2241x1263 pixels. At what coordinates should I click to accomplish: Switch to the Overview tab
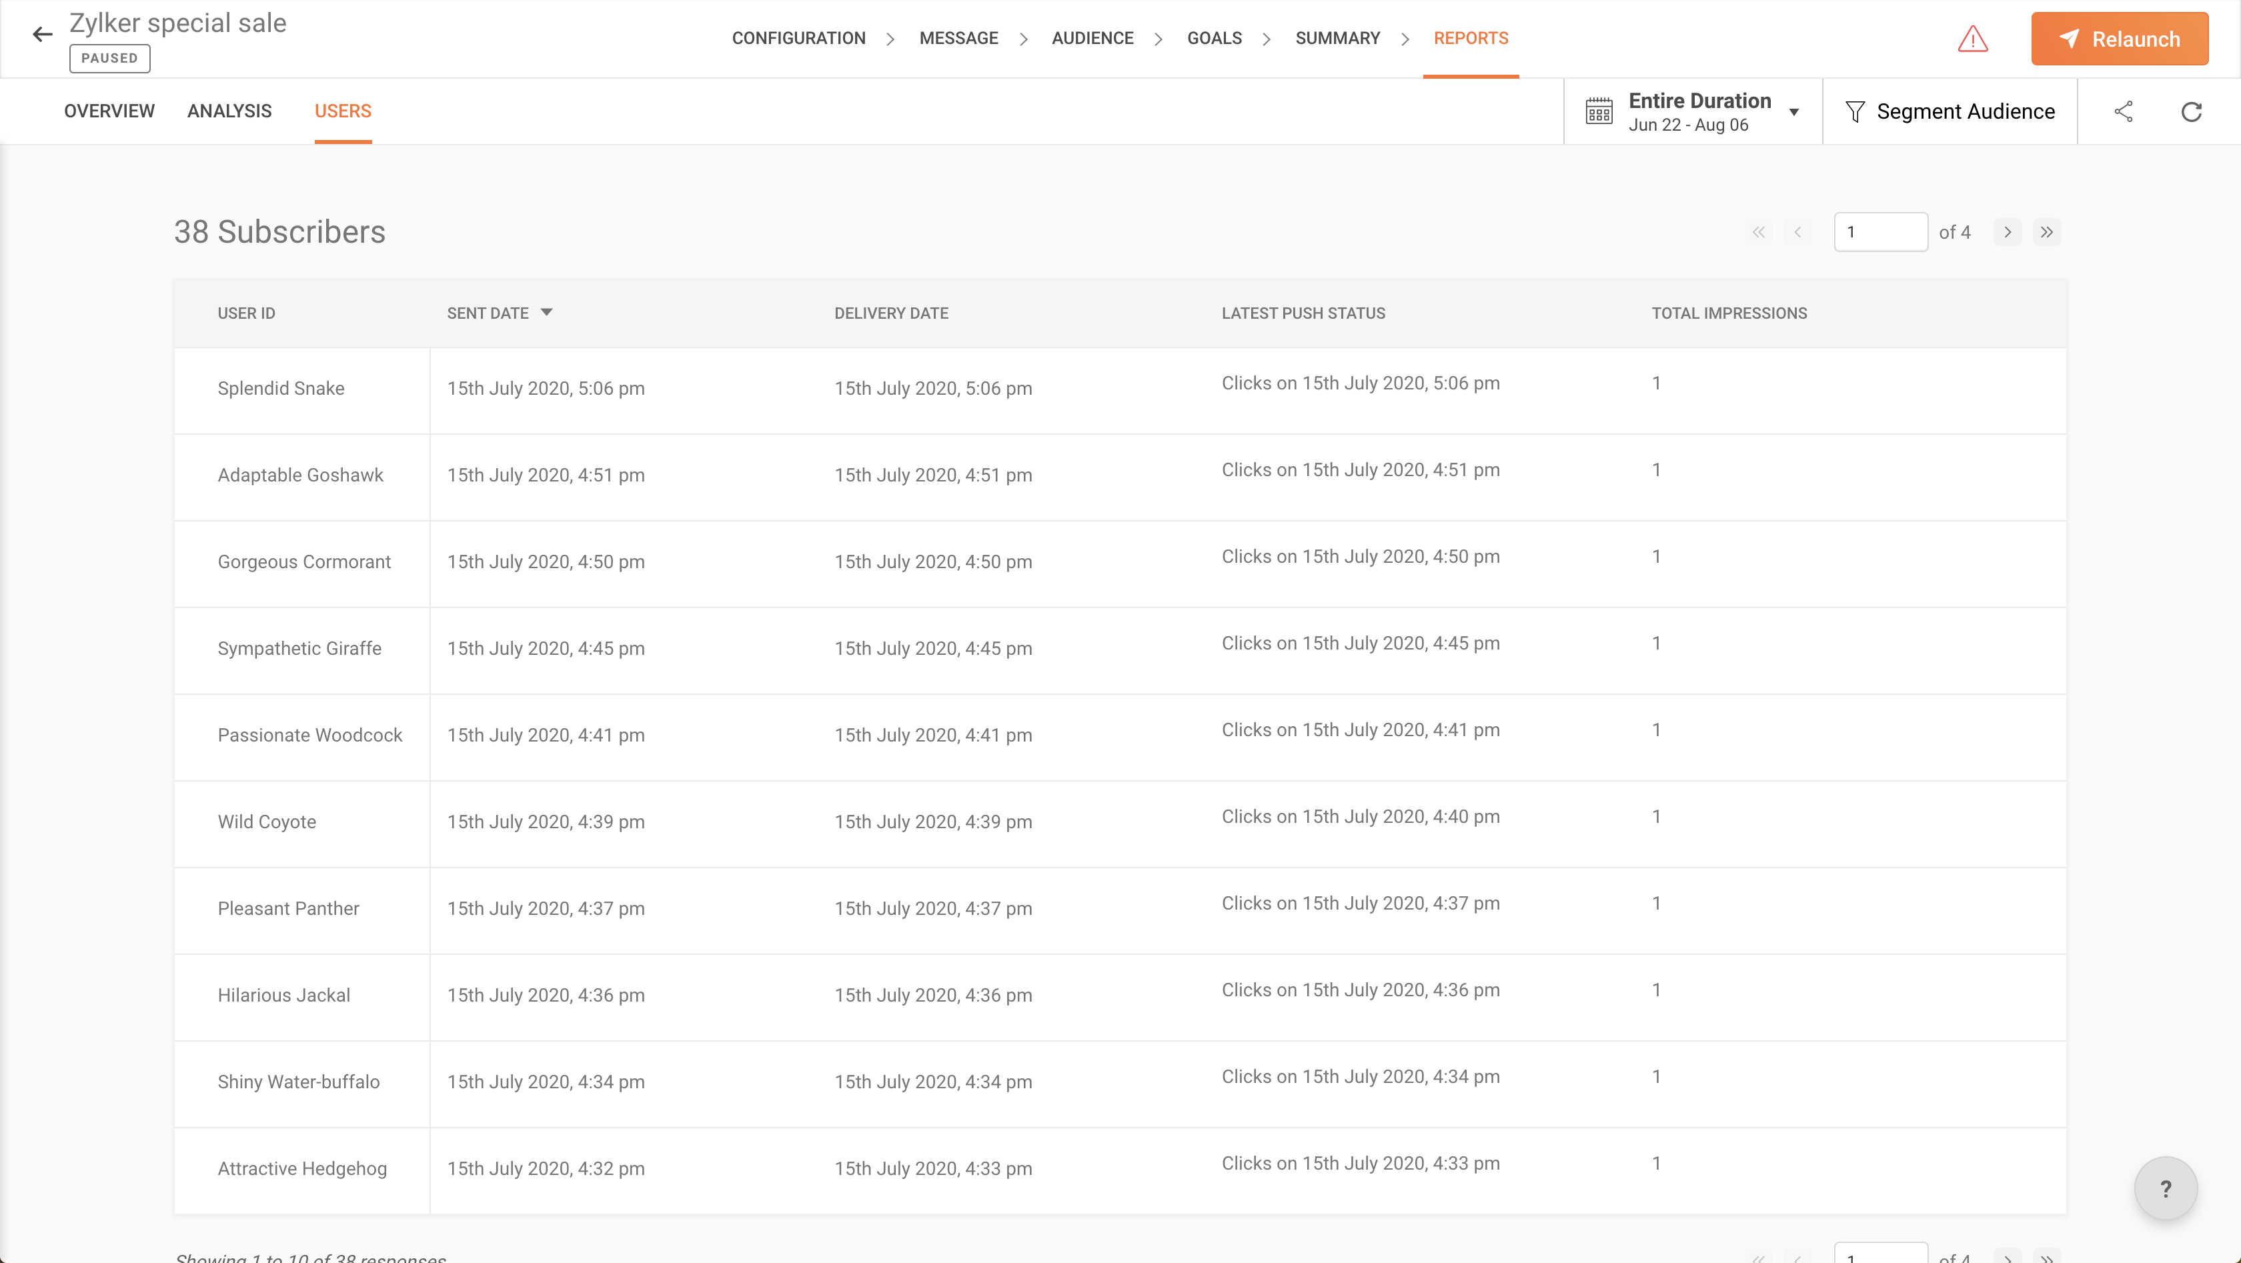[109, 111]
